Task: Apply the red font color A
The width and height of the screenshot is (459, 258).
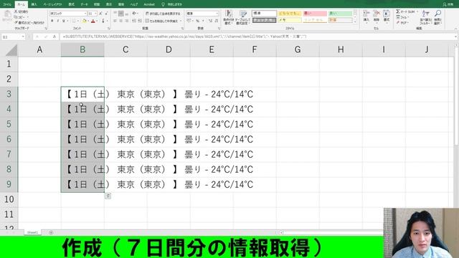Action: click(x=93, y=21)
